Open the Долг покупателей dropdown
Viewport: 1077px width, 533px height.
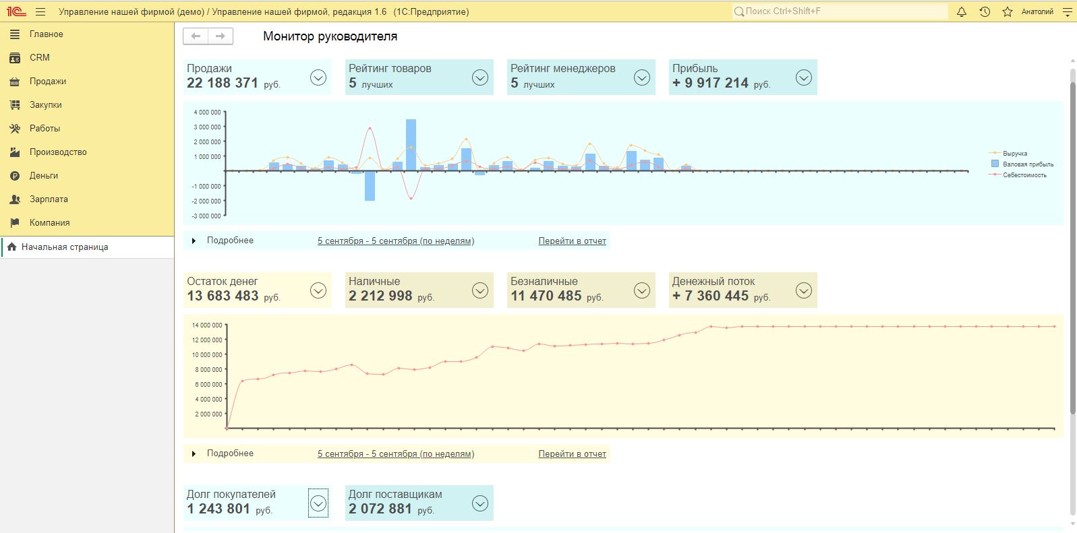pyautogui.click(x=318, y=503)
